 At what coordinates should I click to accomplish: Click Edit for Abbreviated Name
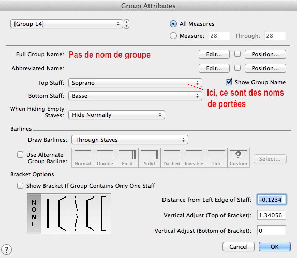[214, 68]
